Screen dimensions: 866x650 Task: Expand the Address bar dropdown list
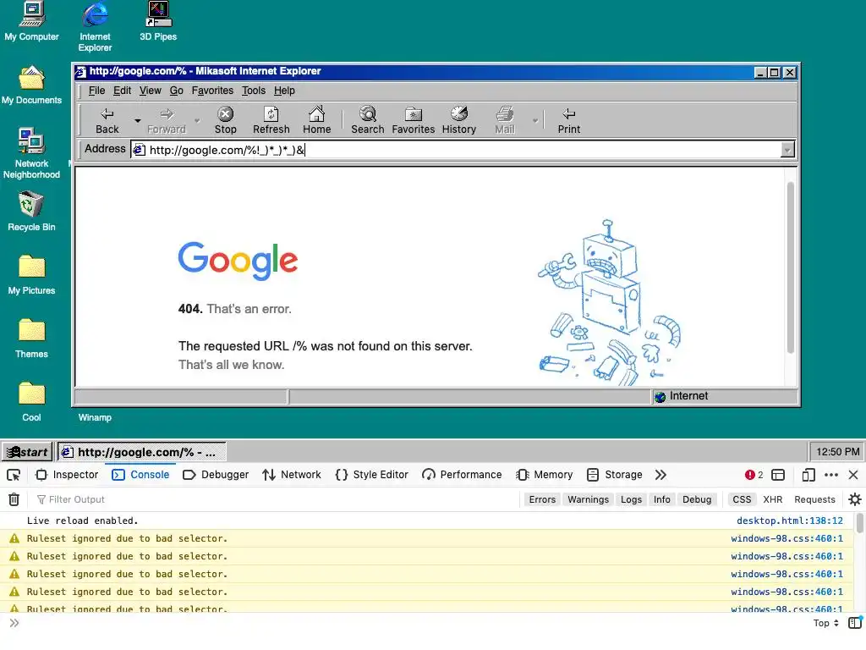[787, 150]
